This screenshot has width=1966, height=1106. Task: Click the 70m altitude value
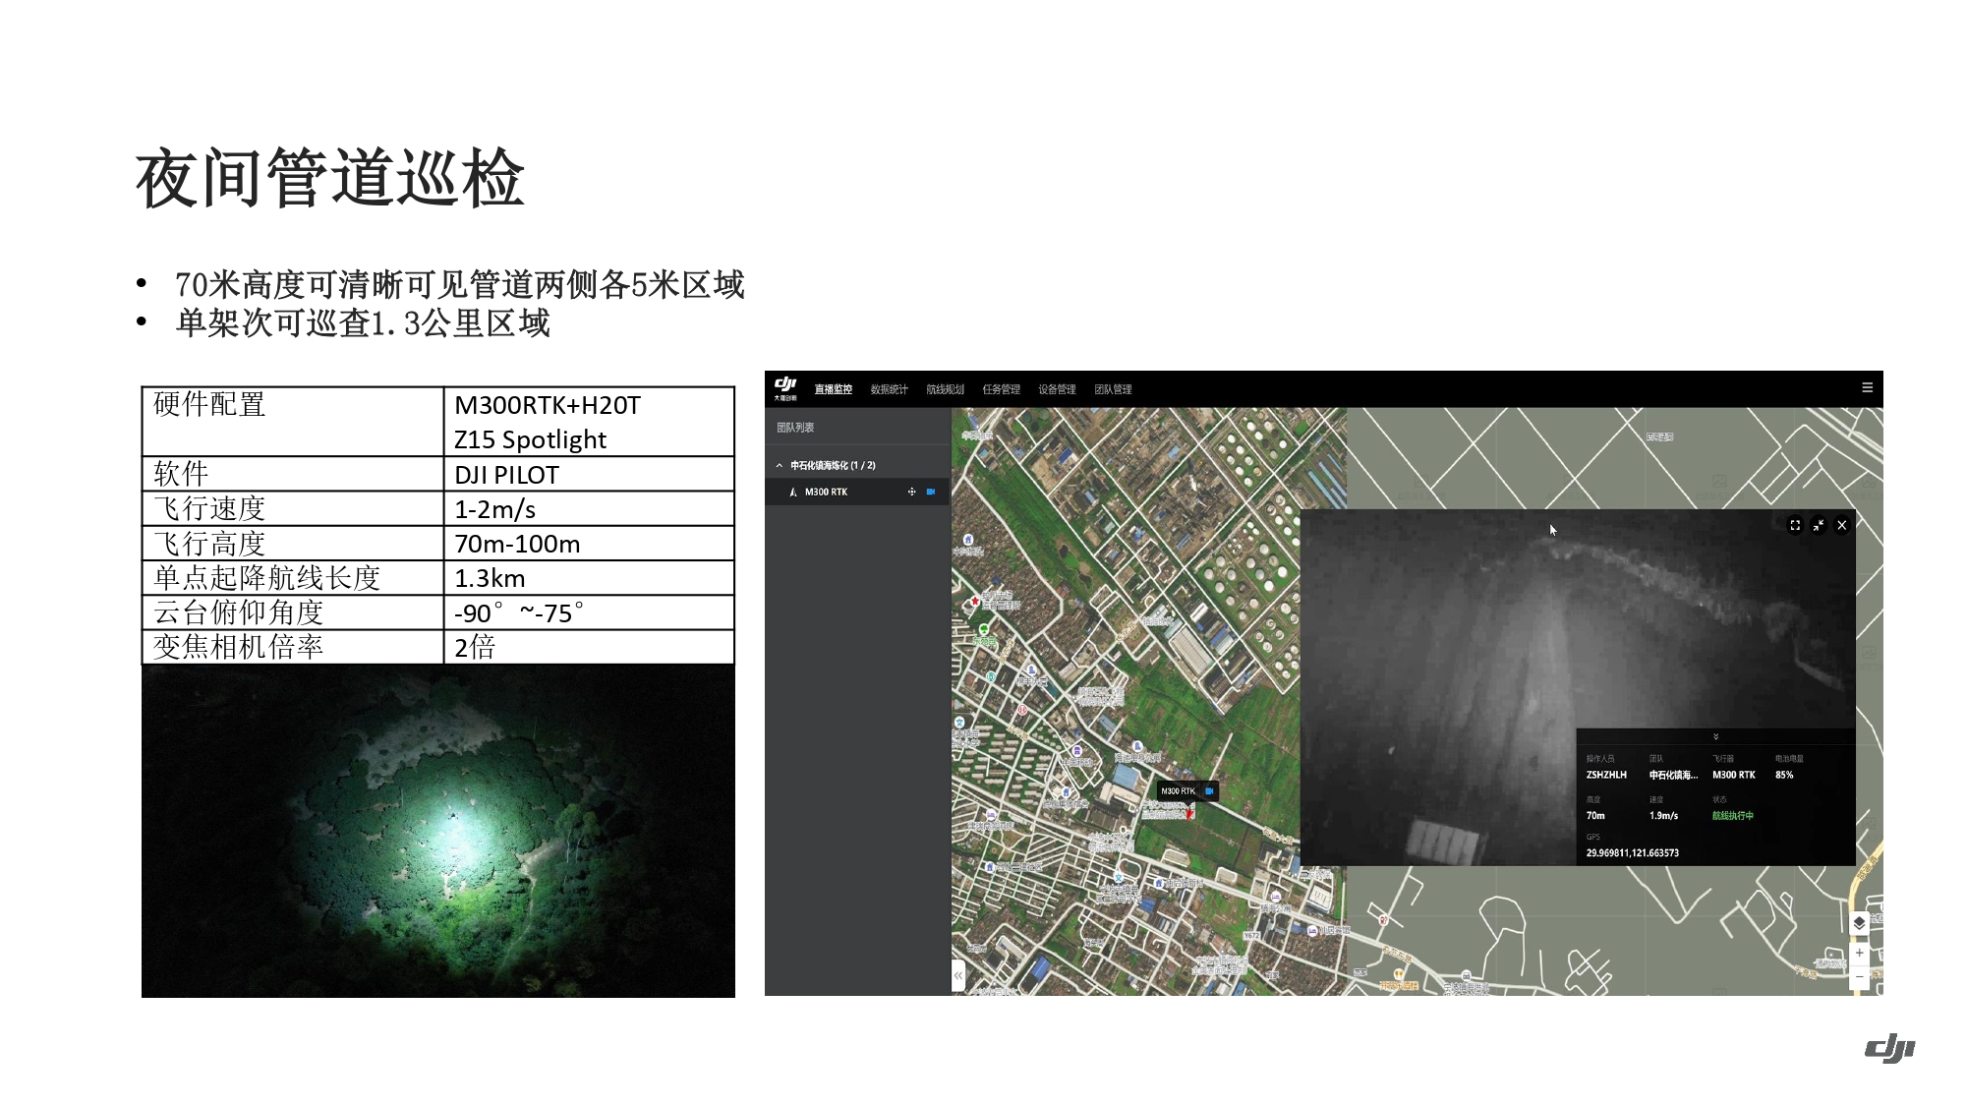pyautogui.click(x=1595, y=816)
